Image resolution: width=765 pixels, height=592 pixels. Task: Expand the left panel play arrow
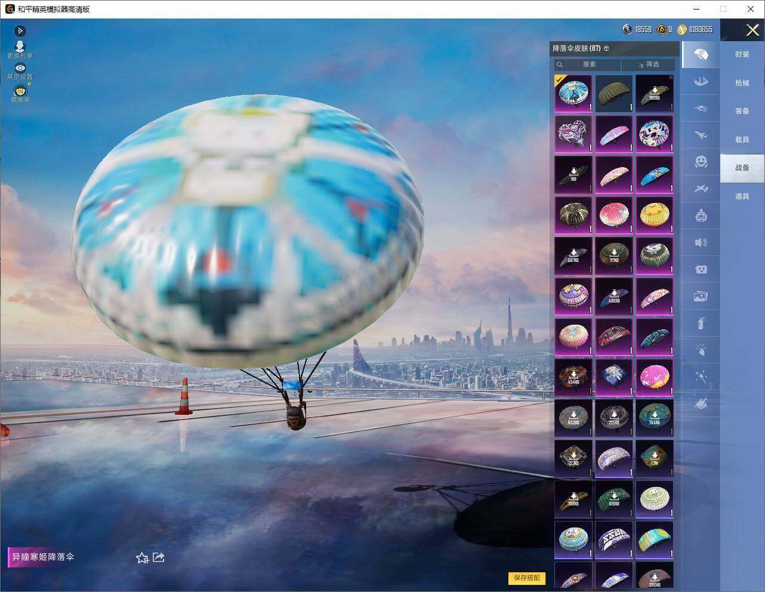pos(20,30)
